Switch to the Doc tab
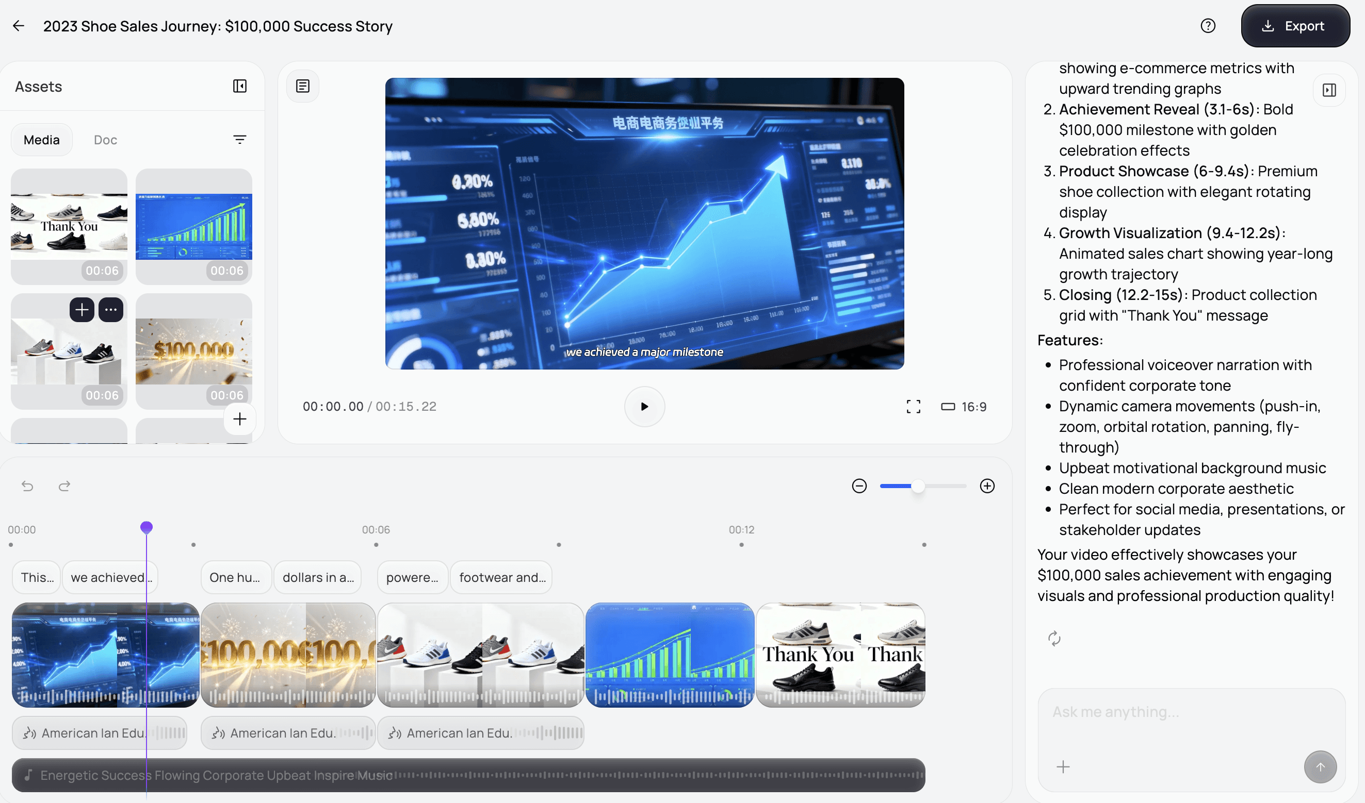The image size is (1365, 803). click(105, 140)
